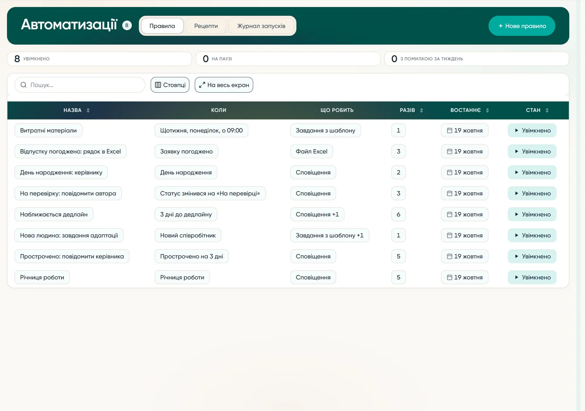Toggle Увімкнено status for Витратні матеріали
Screen dimensions: 585x411
tap(532, 130)
